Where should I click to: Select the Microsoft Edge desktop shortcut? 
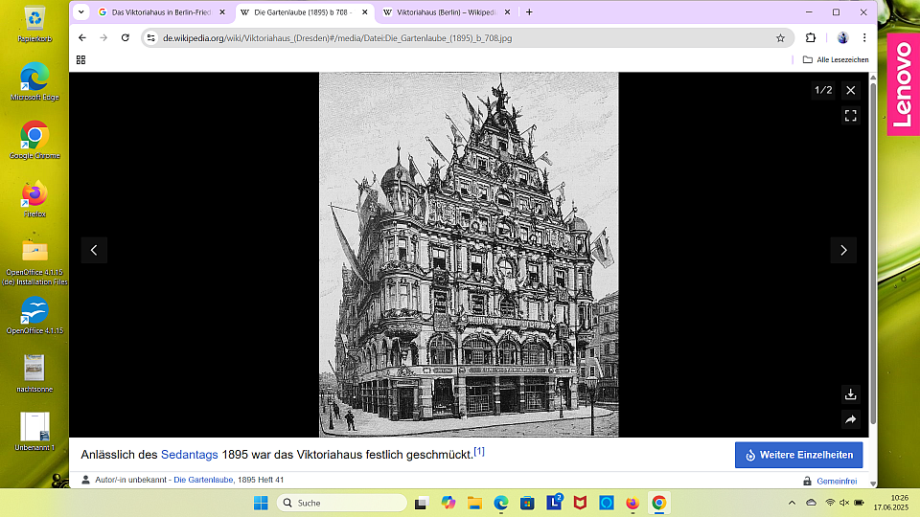(34, 81)
